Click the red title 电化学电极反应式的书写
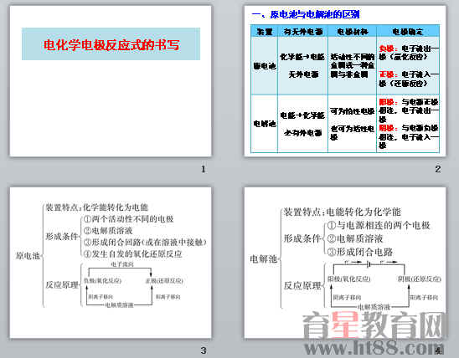 [111, 44]
